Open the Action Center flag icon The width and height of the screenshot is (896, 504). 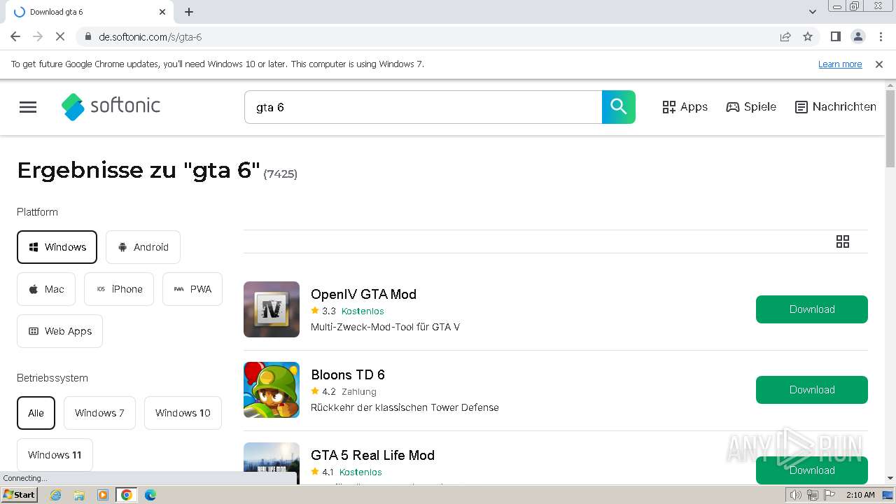pos(828,495)
